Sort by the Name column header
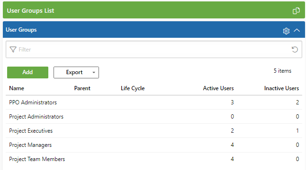Viewport: 306px width, 170px height. [x=17, y=88]
